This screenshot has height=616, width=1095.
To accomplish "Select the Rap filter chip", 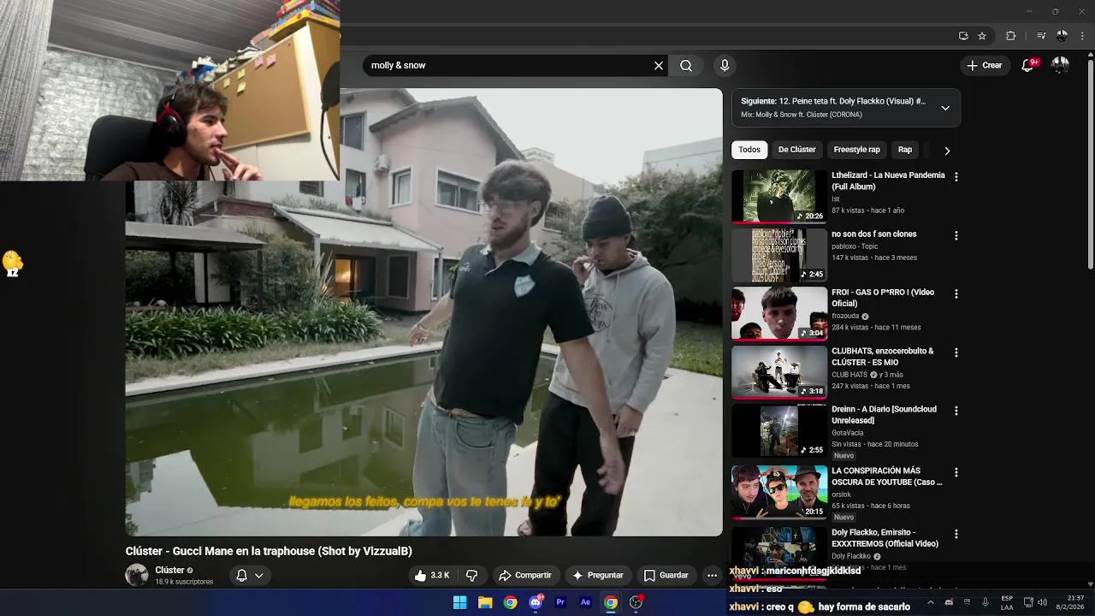I will tap(905, 150).
